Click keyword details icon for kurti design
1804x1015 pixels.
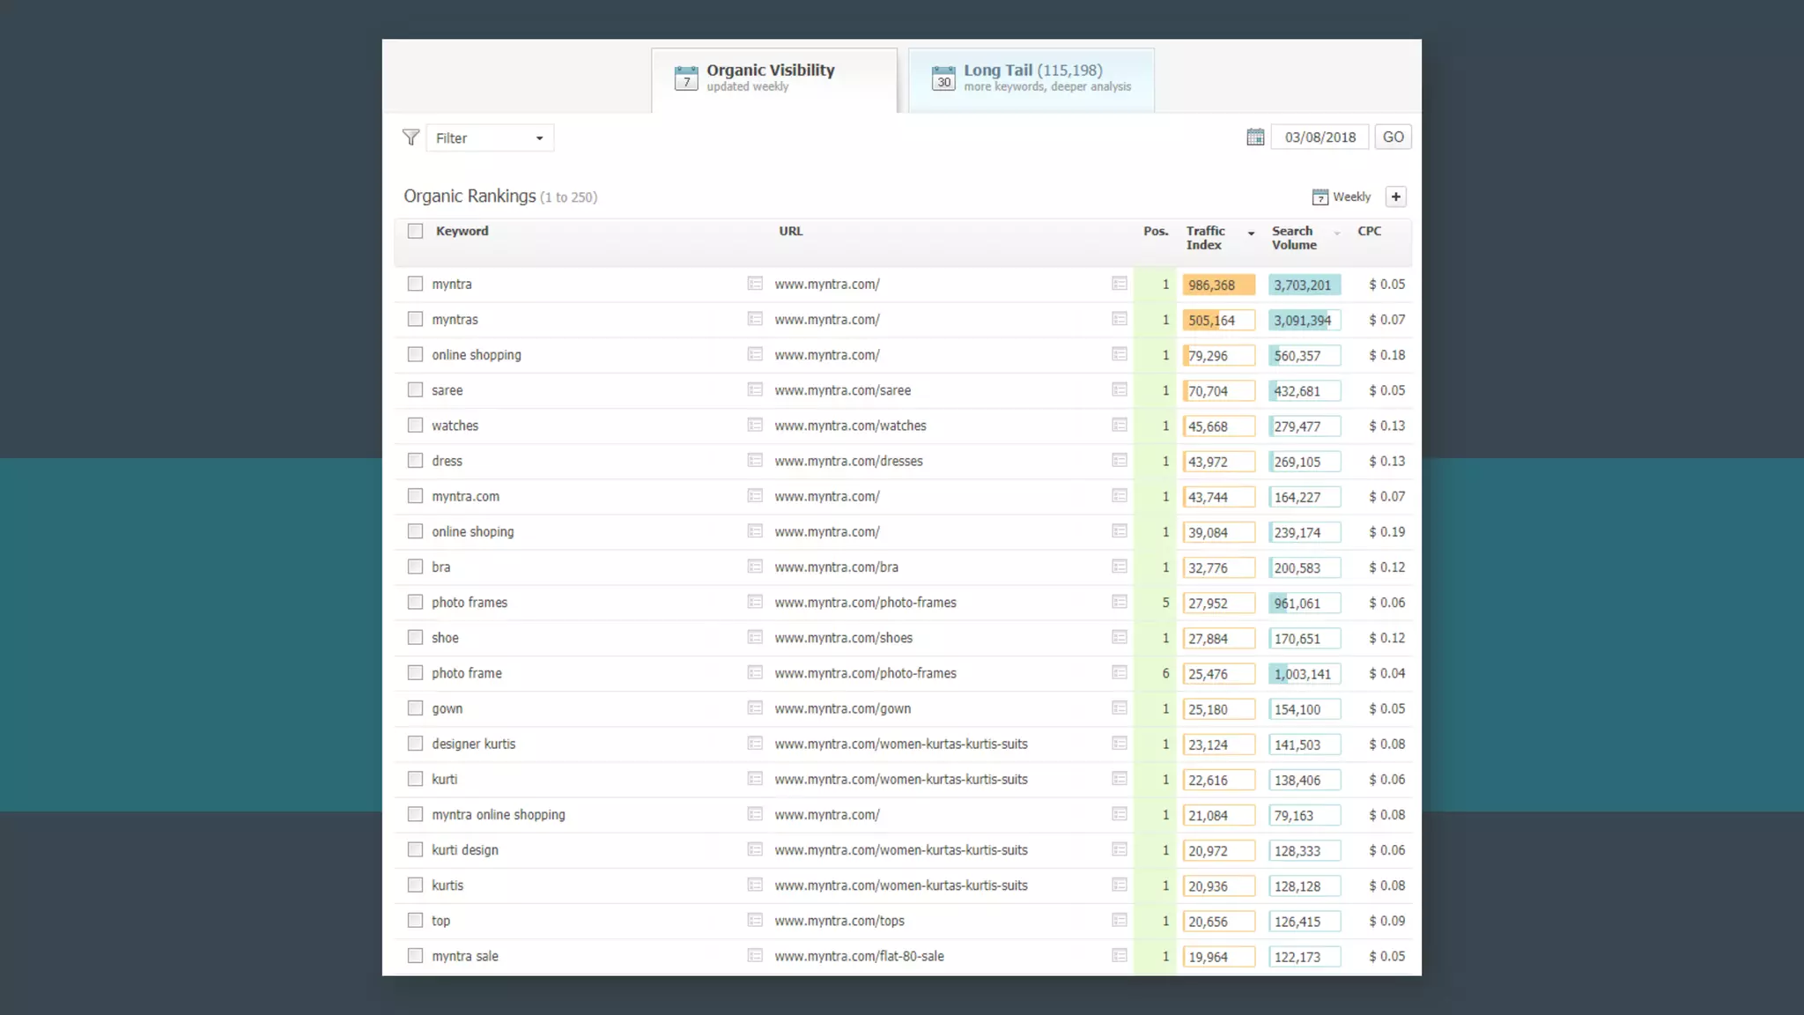click(x=755, y=849)
